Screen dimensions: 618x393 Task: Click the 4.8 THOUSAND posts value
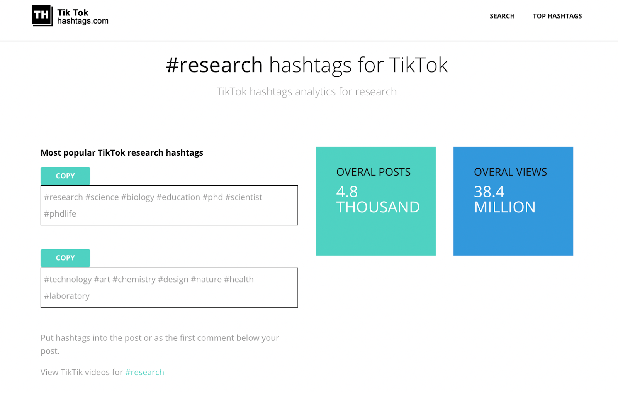click(x=377, y=200)
